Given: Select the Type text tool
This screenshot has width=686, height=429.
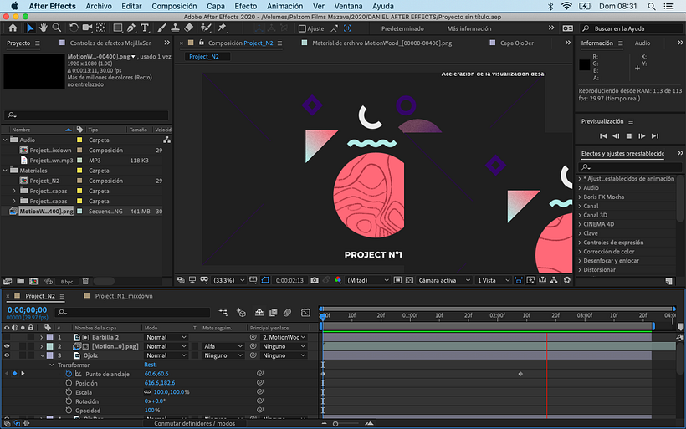Looking at the screenshot, I should click(145, 28).
